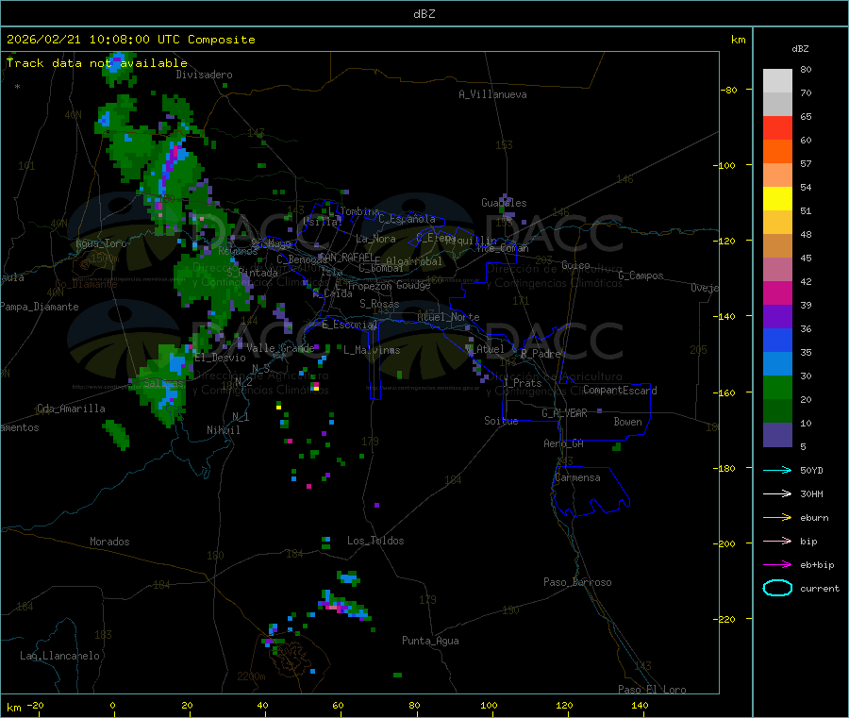The height and width of the screenshot is (718, 849).
Task: Pick the bottom slate-blue swatch near 5 dBZ
Action: click(x=777, y=435)
